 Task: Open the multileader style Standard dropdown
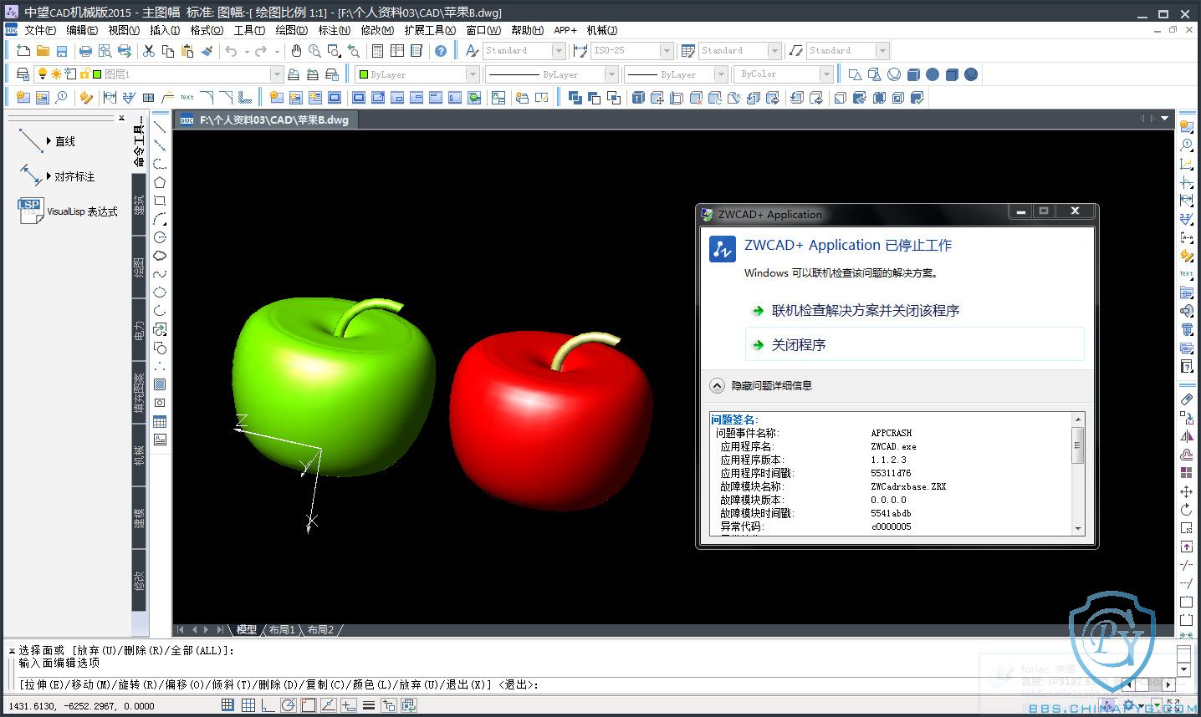(882, 51)
